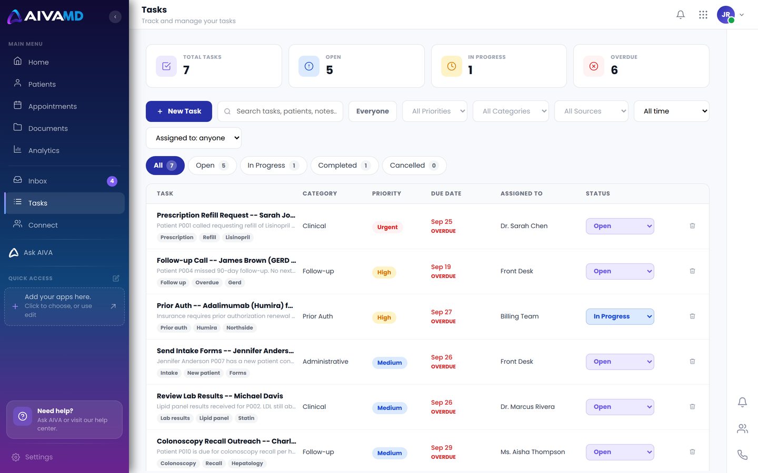Screen dimensions: 758x473
Task: Delete the Send Intake Forms task
Action: click(692, 362)
